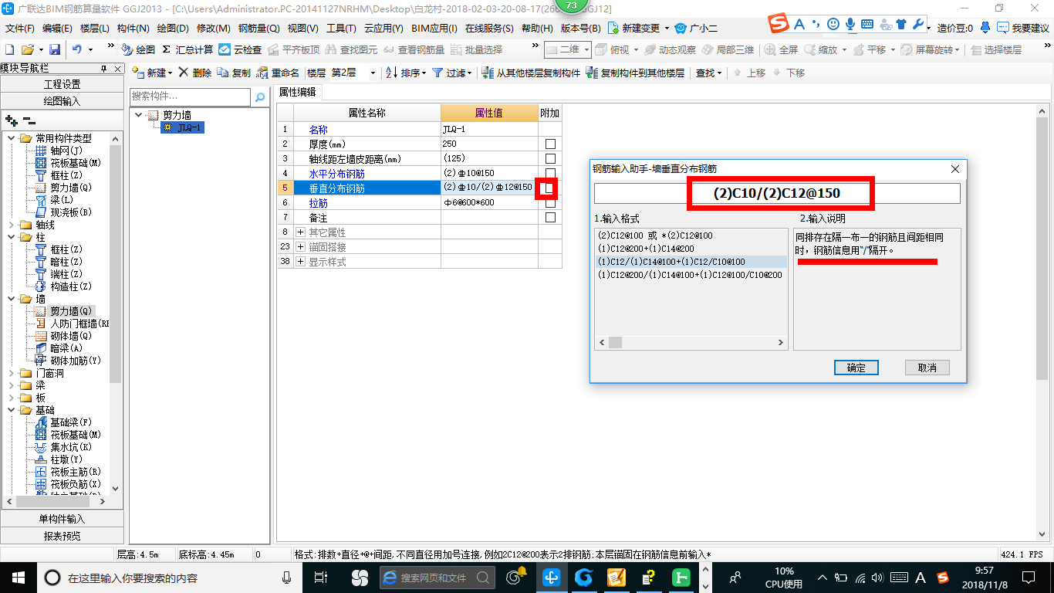Click rebar value input field in dialog
Image resolution: width=1054 pixels, height=593 pixels.
point(777,193)
